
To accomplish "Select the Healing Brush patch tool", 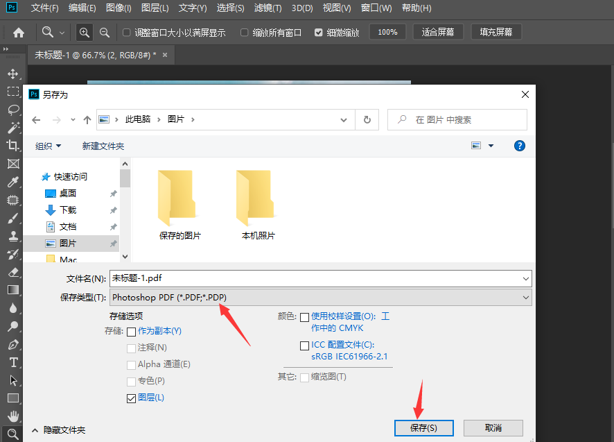I will click(x=13, y=200).
